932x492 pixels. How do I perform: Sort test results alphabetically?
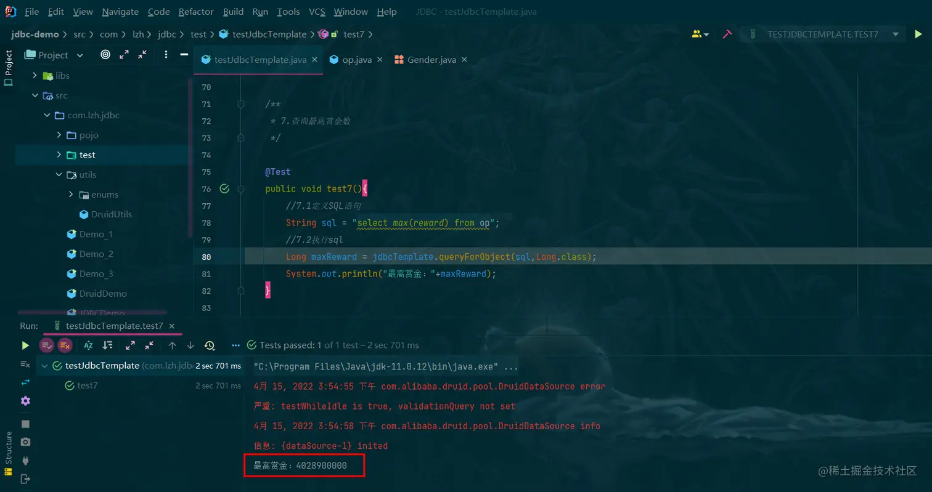click(x=88, y=345)
